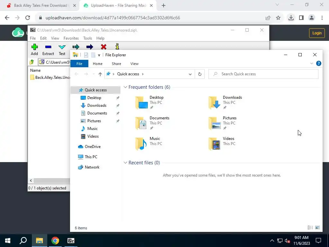Open a new Chrome tab
The height and width of the screenshot is (247, 329).
(x=164, y=5)
